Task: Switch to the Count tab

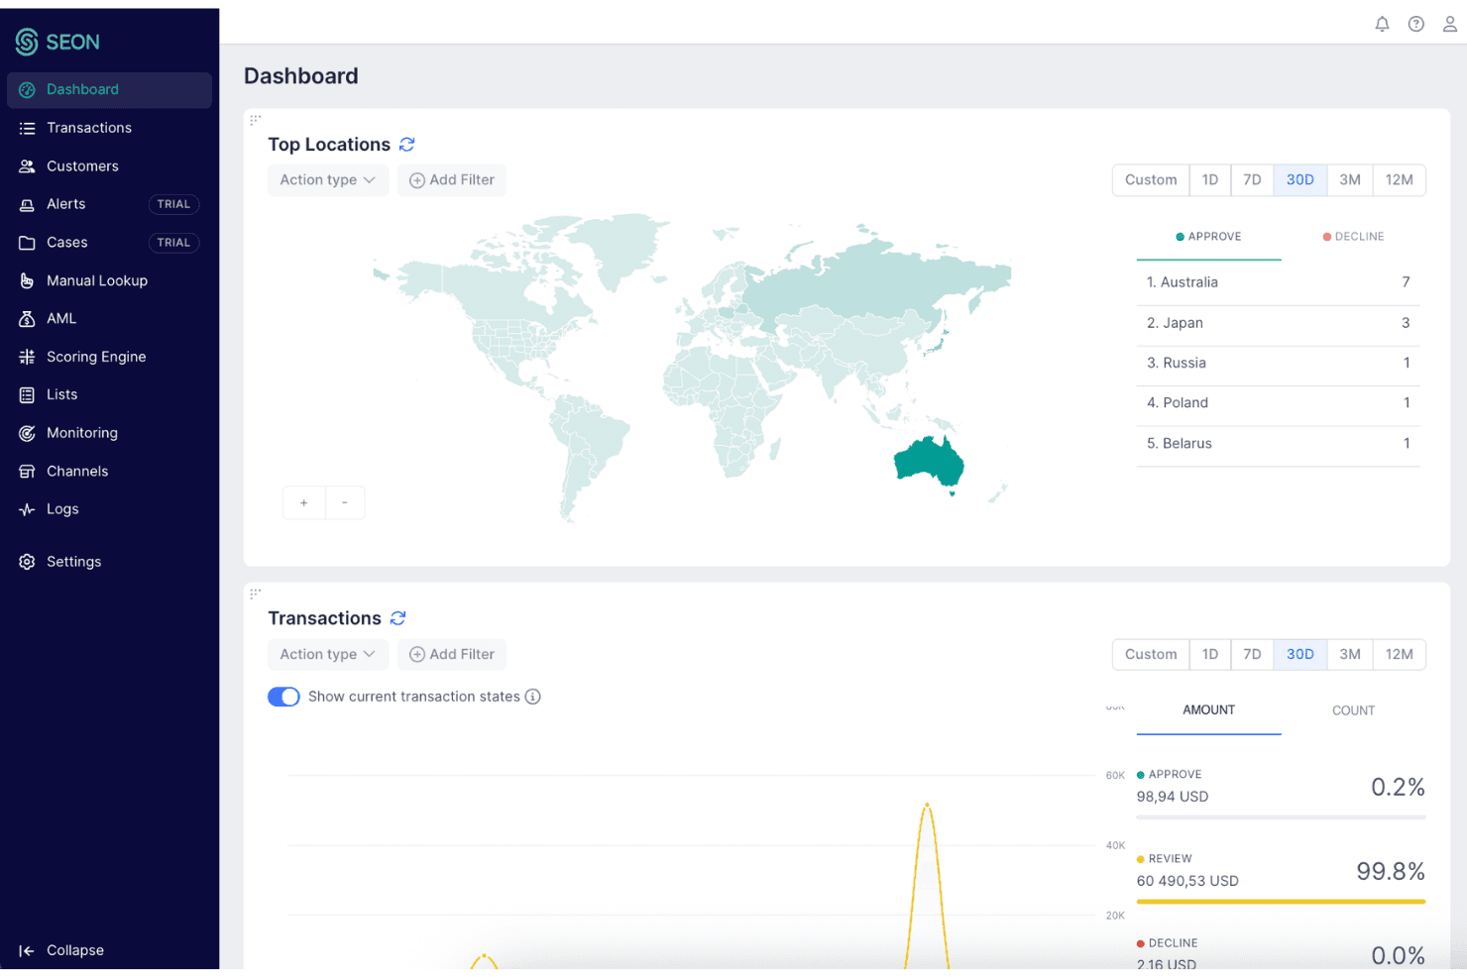Action: coord(1353,710)
